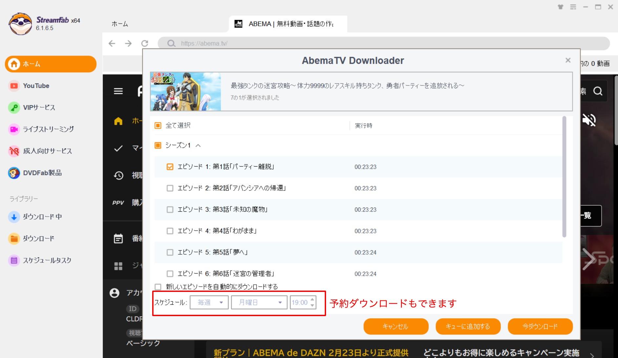Check エピソード 3 未知の魔物
This screenshot has height=358, width=618.
click(170, 209)
